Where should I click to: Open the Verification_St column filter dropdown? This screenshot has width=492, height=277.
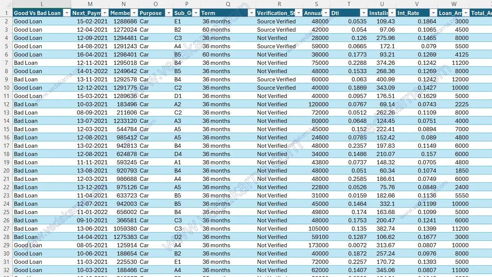click(299, 13)
